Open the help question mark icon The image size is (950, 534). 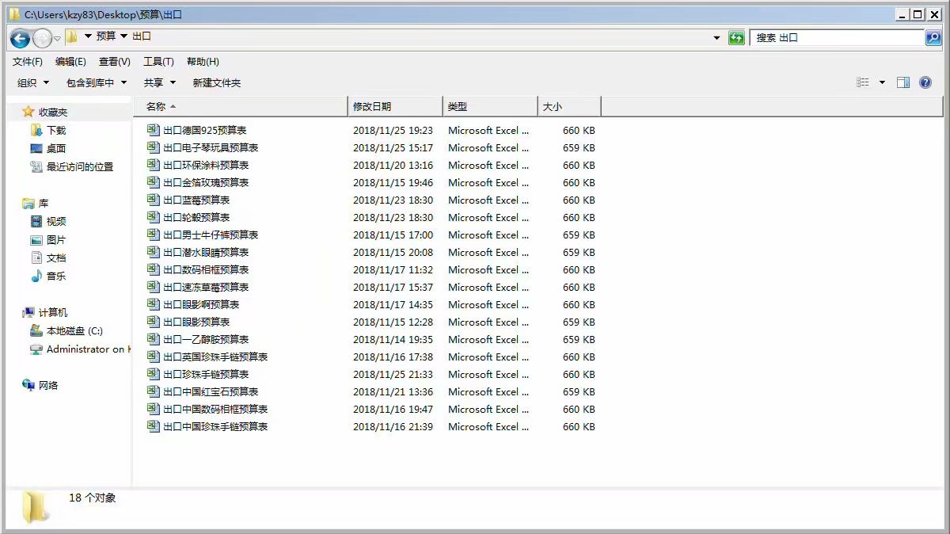(925, 82)
